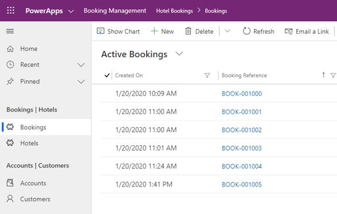Click the Booking Management app title

pos(115,11)
